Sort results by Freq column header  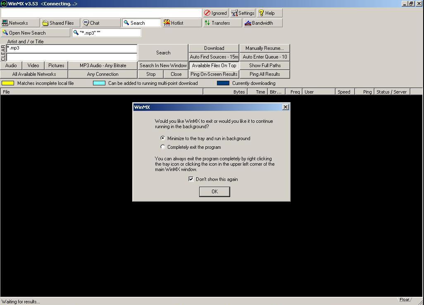point(294,92)
